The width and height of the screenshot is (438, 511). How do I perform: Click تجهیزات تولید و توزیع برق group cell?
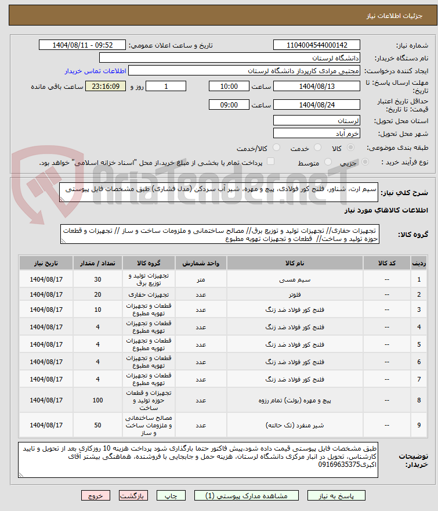(149, 279)
